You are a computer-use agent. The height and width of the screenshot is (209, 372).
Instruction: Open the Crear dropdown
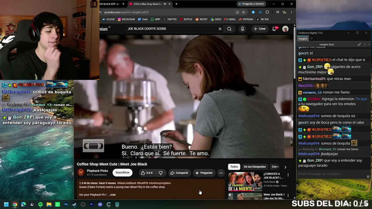click(259, 29)
